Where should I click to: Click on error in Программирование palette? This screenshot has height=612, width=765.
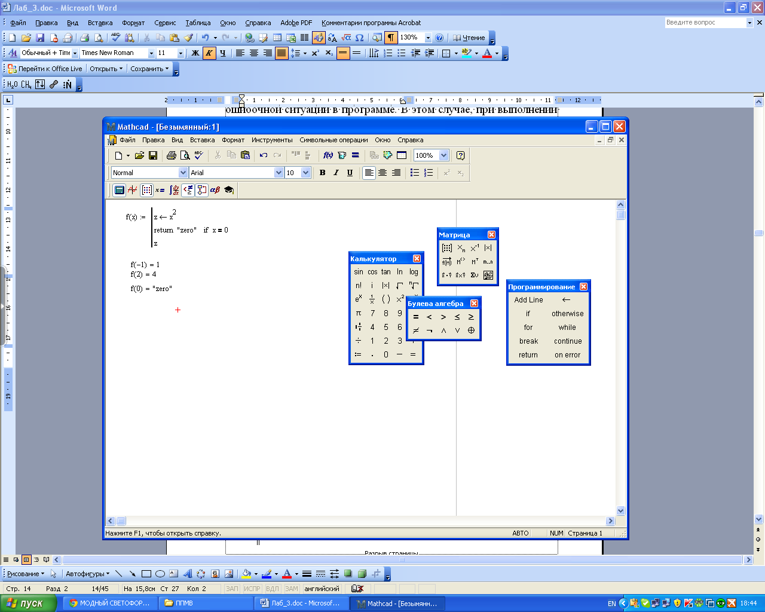[x=568, y=355]
